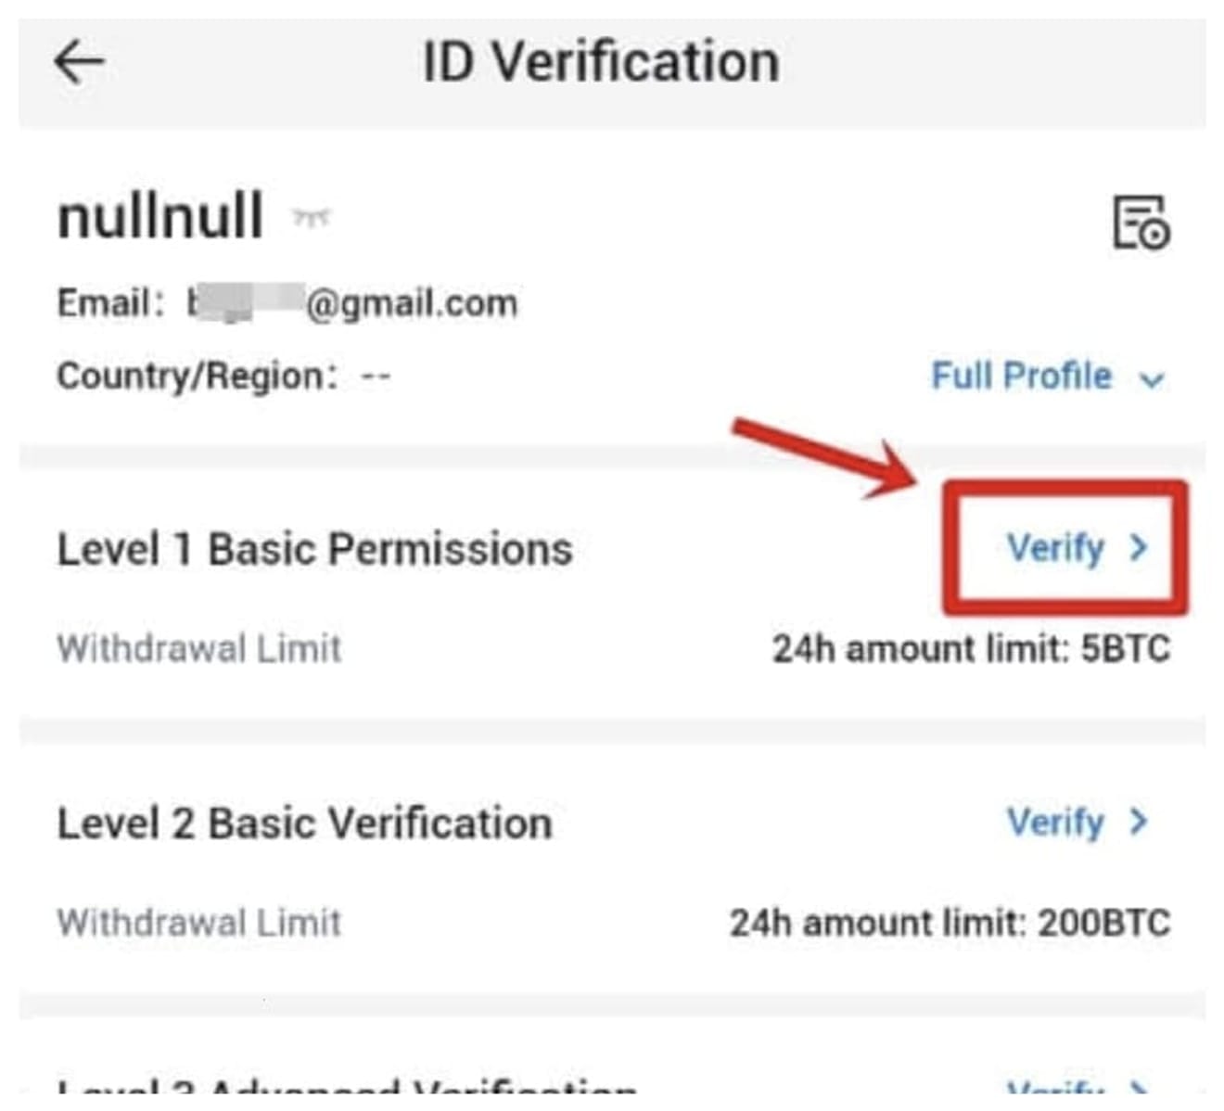Tap the arrow beside Level 2 Verify

[x=1139, y=822]
